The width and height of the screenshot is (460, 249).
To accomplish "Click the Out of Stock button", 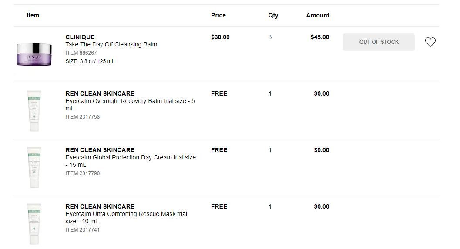I will click(379, 42).
